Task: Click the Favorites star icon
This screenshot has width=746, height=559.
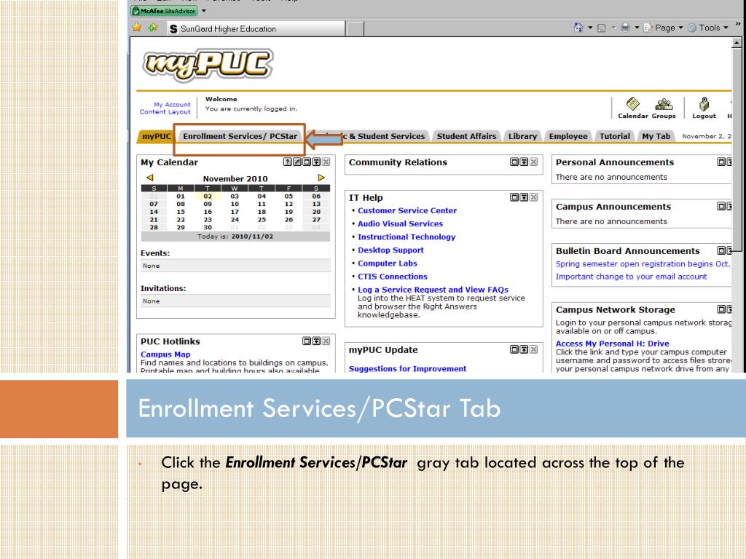Action: coord(137,28)
